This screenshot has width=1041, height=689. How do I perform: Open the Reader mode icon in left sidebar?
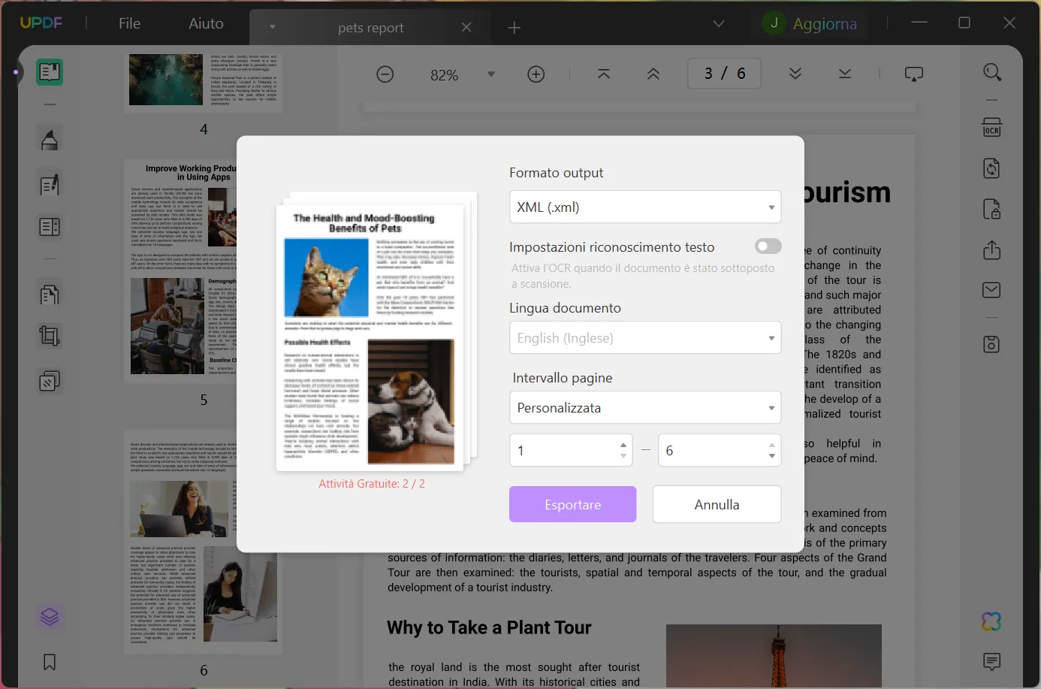50,72
